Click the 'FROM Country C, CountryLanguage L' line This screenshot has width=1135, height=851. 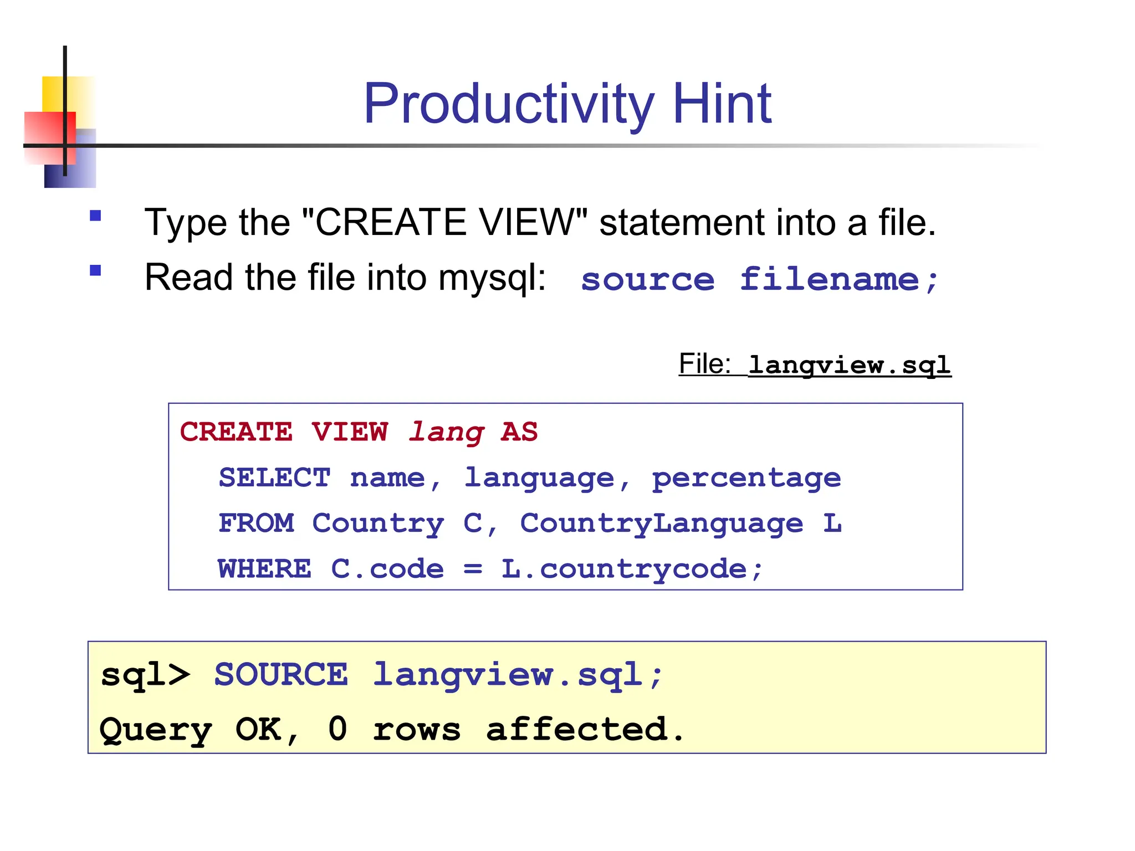pos(529,523)
